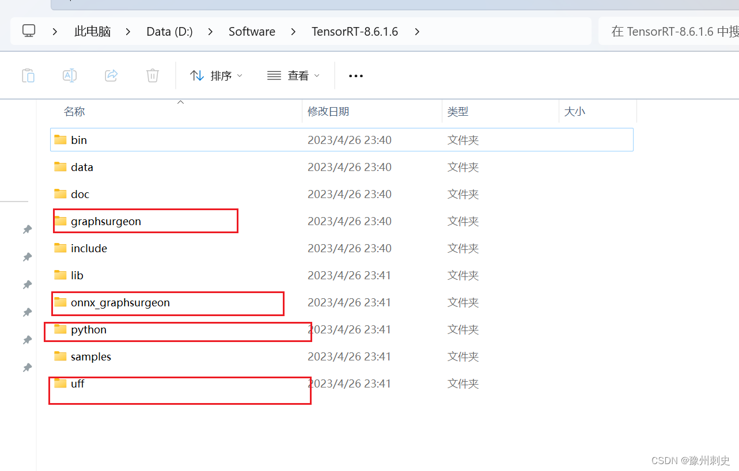The image size is (739, 471).
Task: Select the samples folder icon
Action: 60,356
